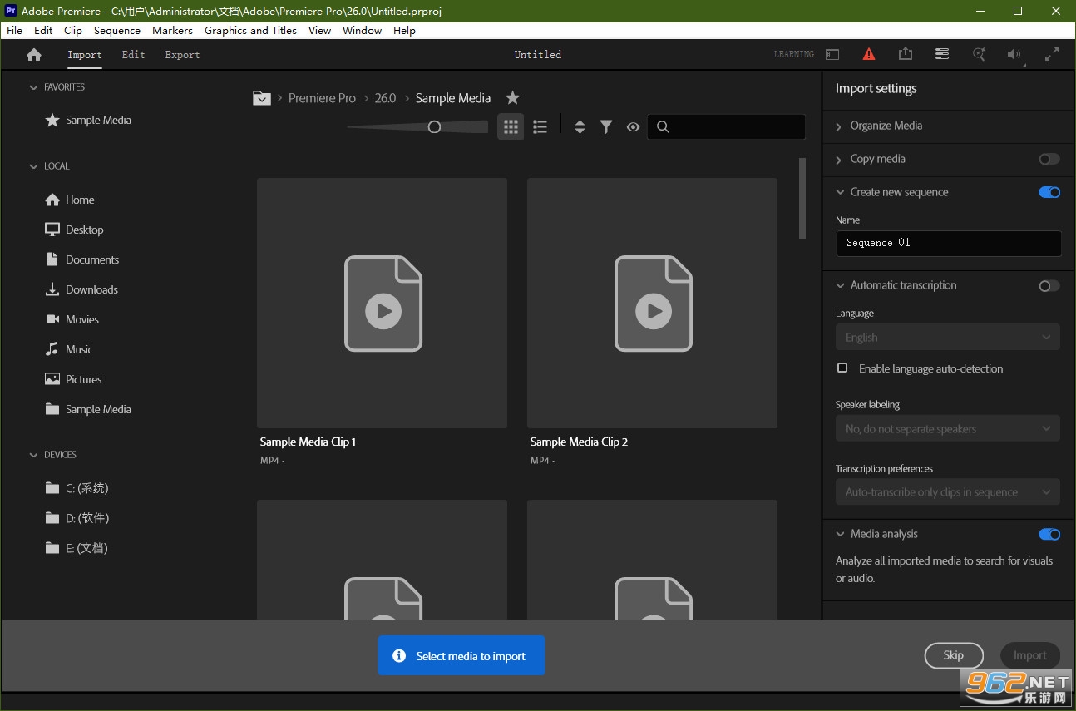Collapse the Favorites section
The height and width of the screenshot is (711, 1076).
pos(34,87)
